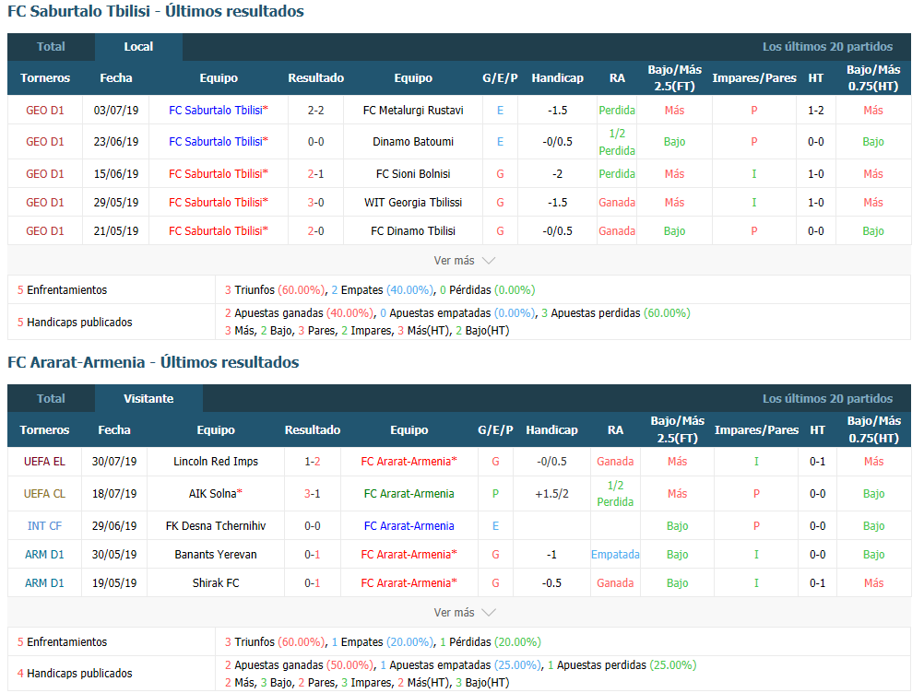Click the Impares/Pares header in Saburtalo table
Viewport: 924px width, 693px height.
click(x=754, y=77)
